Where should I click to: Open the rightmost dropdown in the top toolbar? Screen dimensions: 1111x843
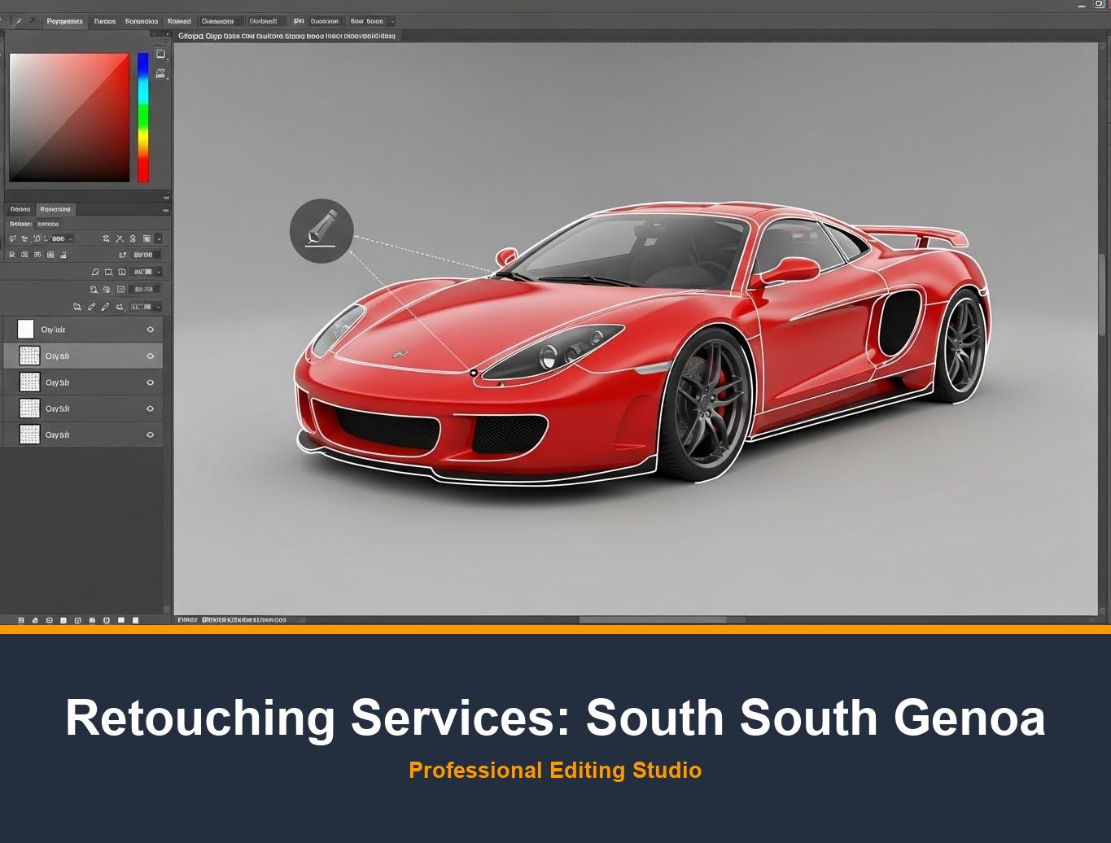point(393,22)
